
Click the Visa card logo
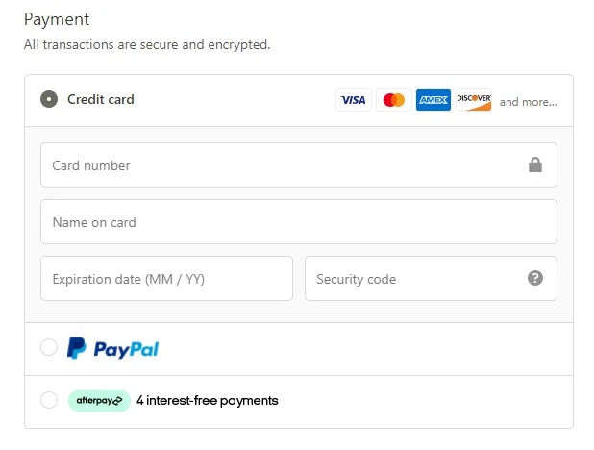tap(354, 100)
